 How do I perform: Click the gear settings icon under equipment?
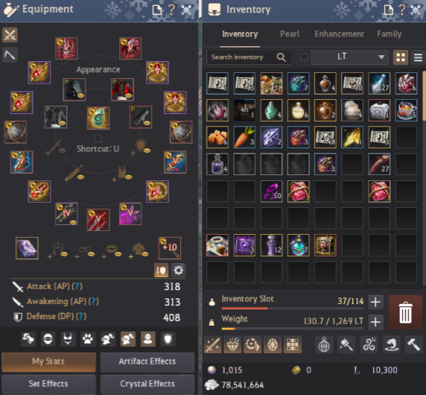[179, 271]
